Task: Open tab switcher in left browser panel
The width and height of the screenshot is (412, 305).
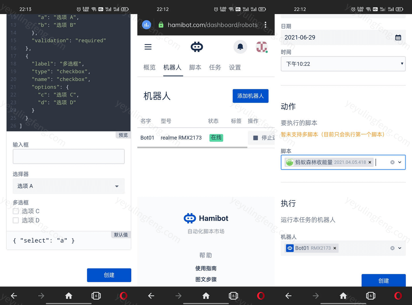Action: coord(96,296)
